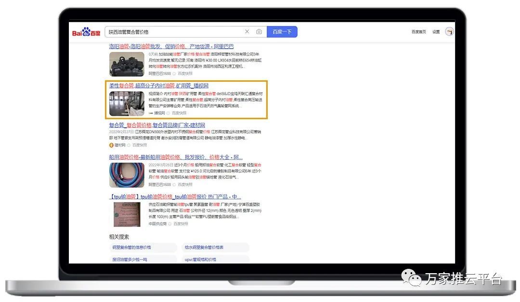Click the blue hose thumbnail image

click(x=126, y=175)
